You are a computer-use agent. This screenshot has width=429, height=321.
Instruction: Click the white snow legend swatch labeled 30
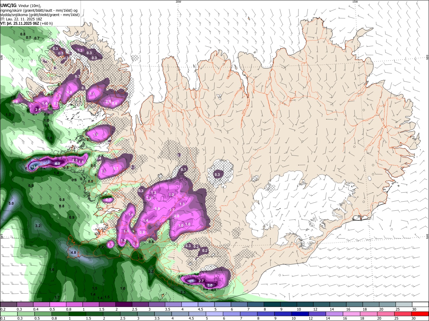click(420, 304)
